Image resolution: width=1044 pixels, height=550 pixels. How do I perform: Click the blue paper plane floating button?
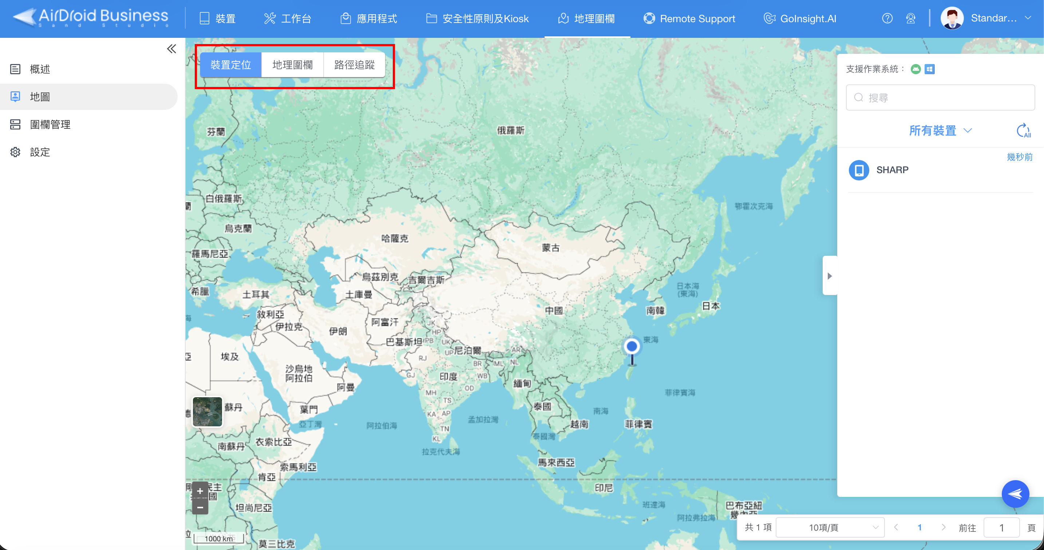coord(1015,494)
